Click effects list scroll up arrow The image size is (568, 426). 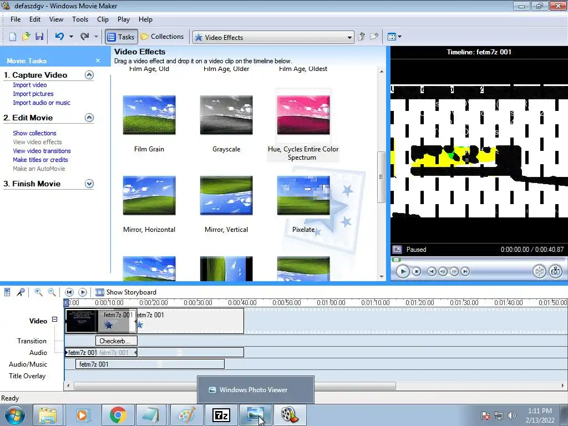pyautogui.click(x=382, y=72)
